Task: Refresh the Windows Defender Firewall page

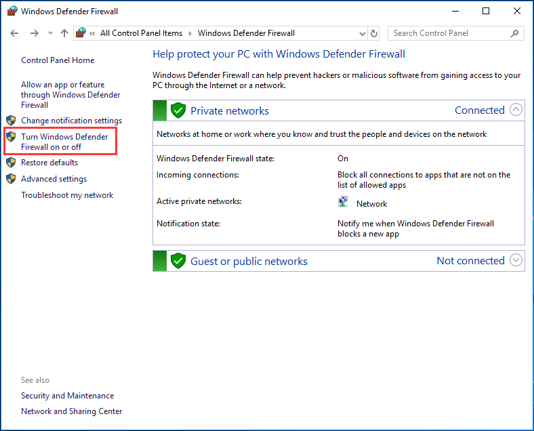Action: [374, 33]
